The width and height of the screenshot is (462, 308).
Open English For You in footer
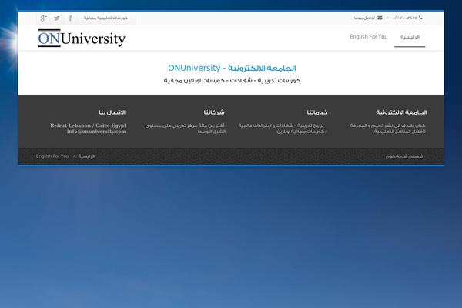pos(52,156)
